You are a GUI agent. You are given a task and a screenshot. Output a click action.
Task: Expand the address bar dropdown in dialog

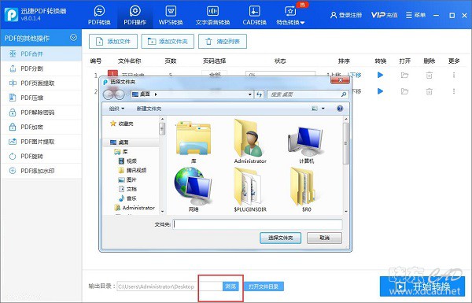(x=249, y=94)
